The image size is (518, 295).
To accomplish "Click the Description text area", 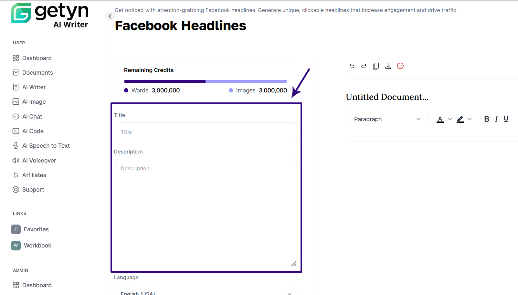I will coord(206,213).
